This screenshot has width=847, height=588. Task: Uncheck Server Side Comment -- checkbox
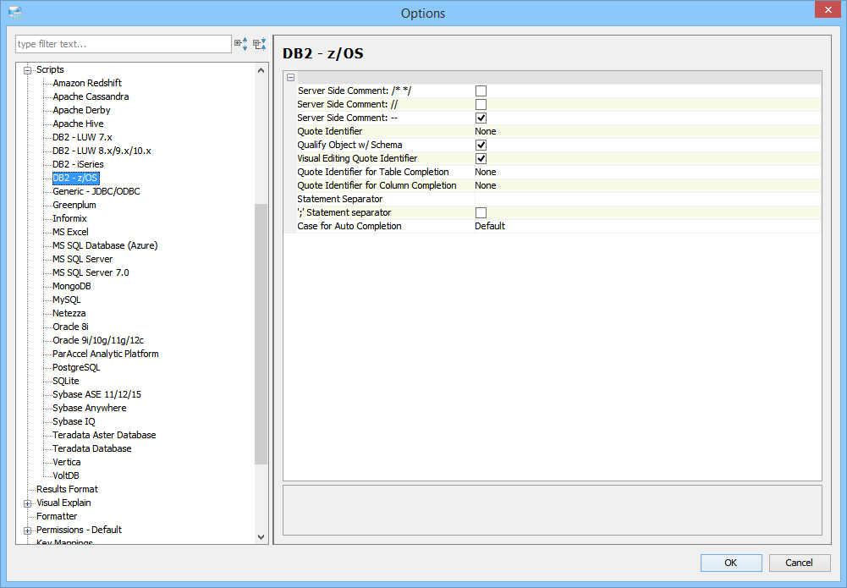point(481,118)
